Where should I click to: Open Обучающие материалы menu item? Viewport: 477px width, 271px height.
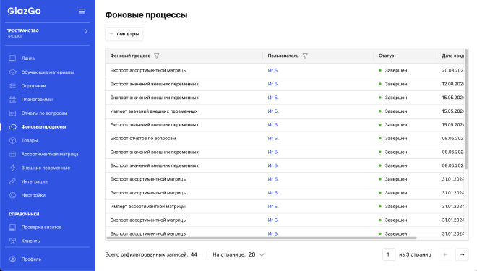click(48, 72)
